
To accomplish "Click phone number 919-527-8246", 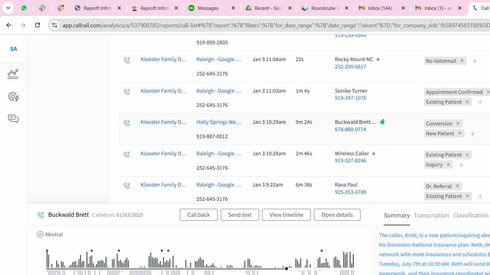I will [x=350, y=160].
